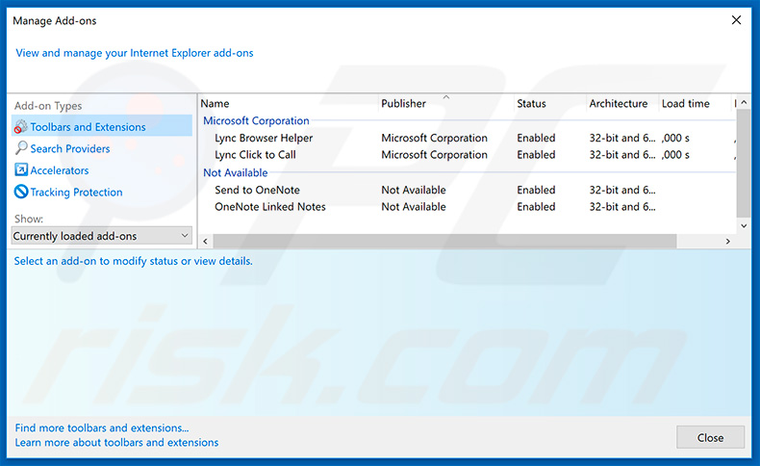Click architecture cell of Send to OneNote

622,190
